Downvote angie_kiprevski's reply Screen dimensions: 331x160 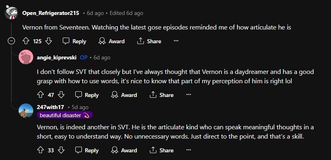(x=61, y=95)
